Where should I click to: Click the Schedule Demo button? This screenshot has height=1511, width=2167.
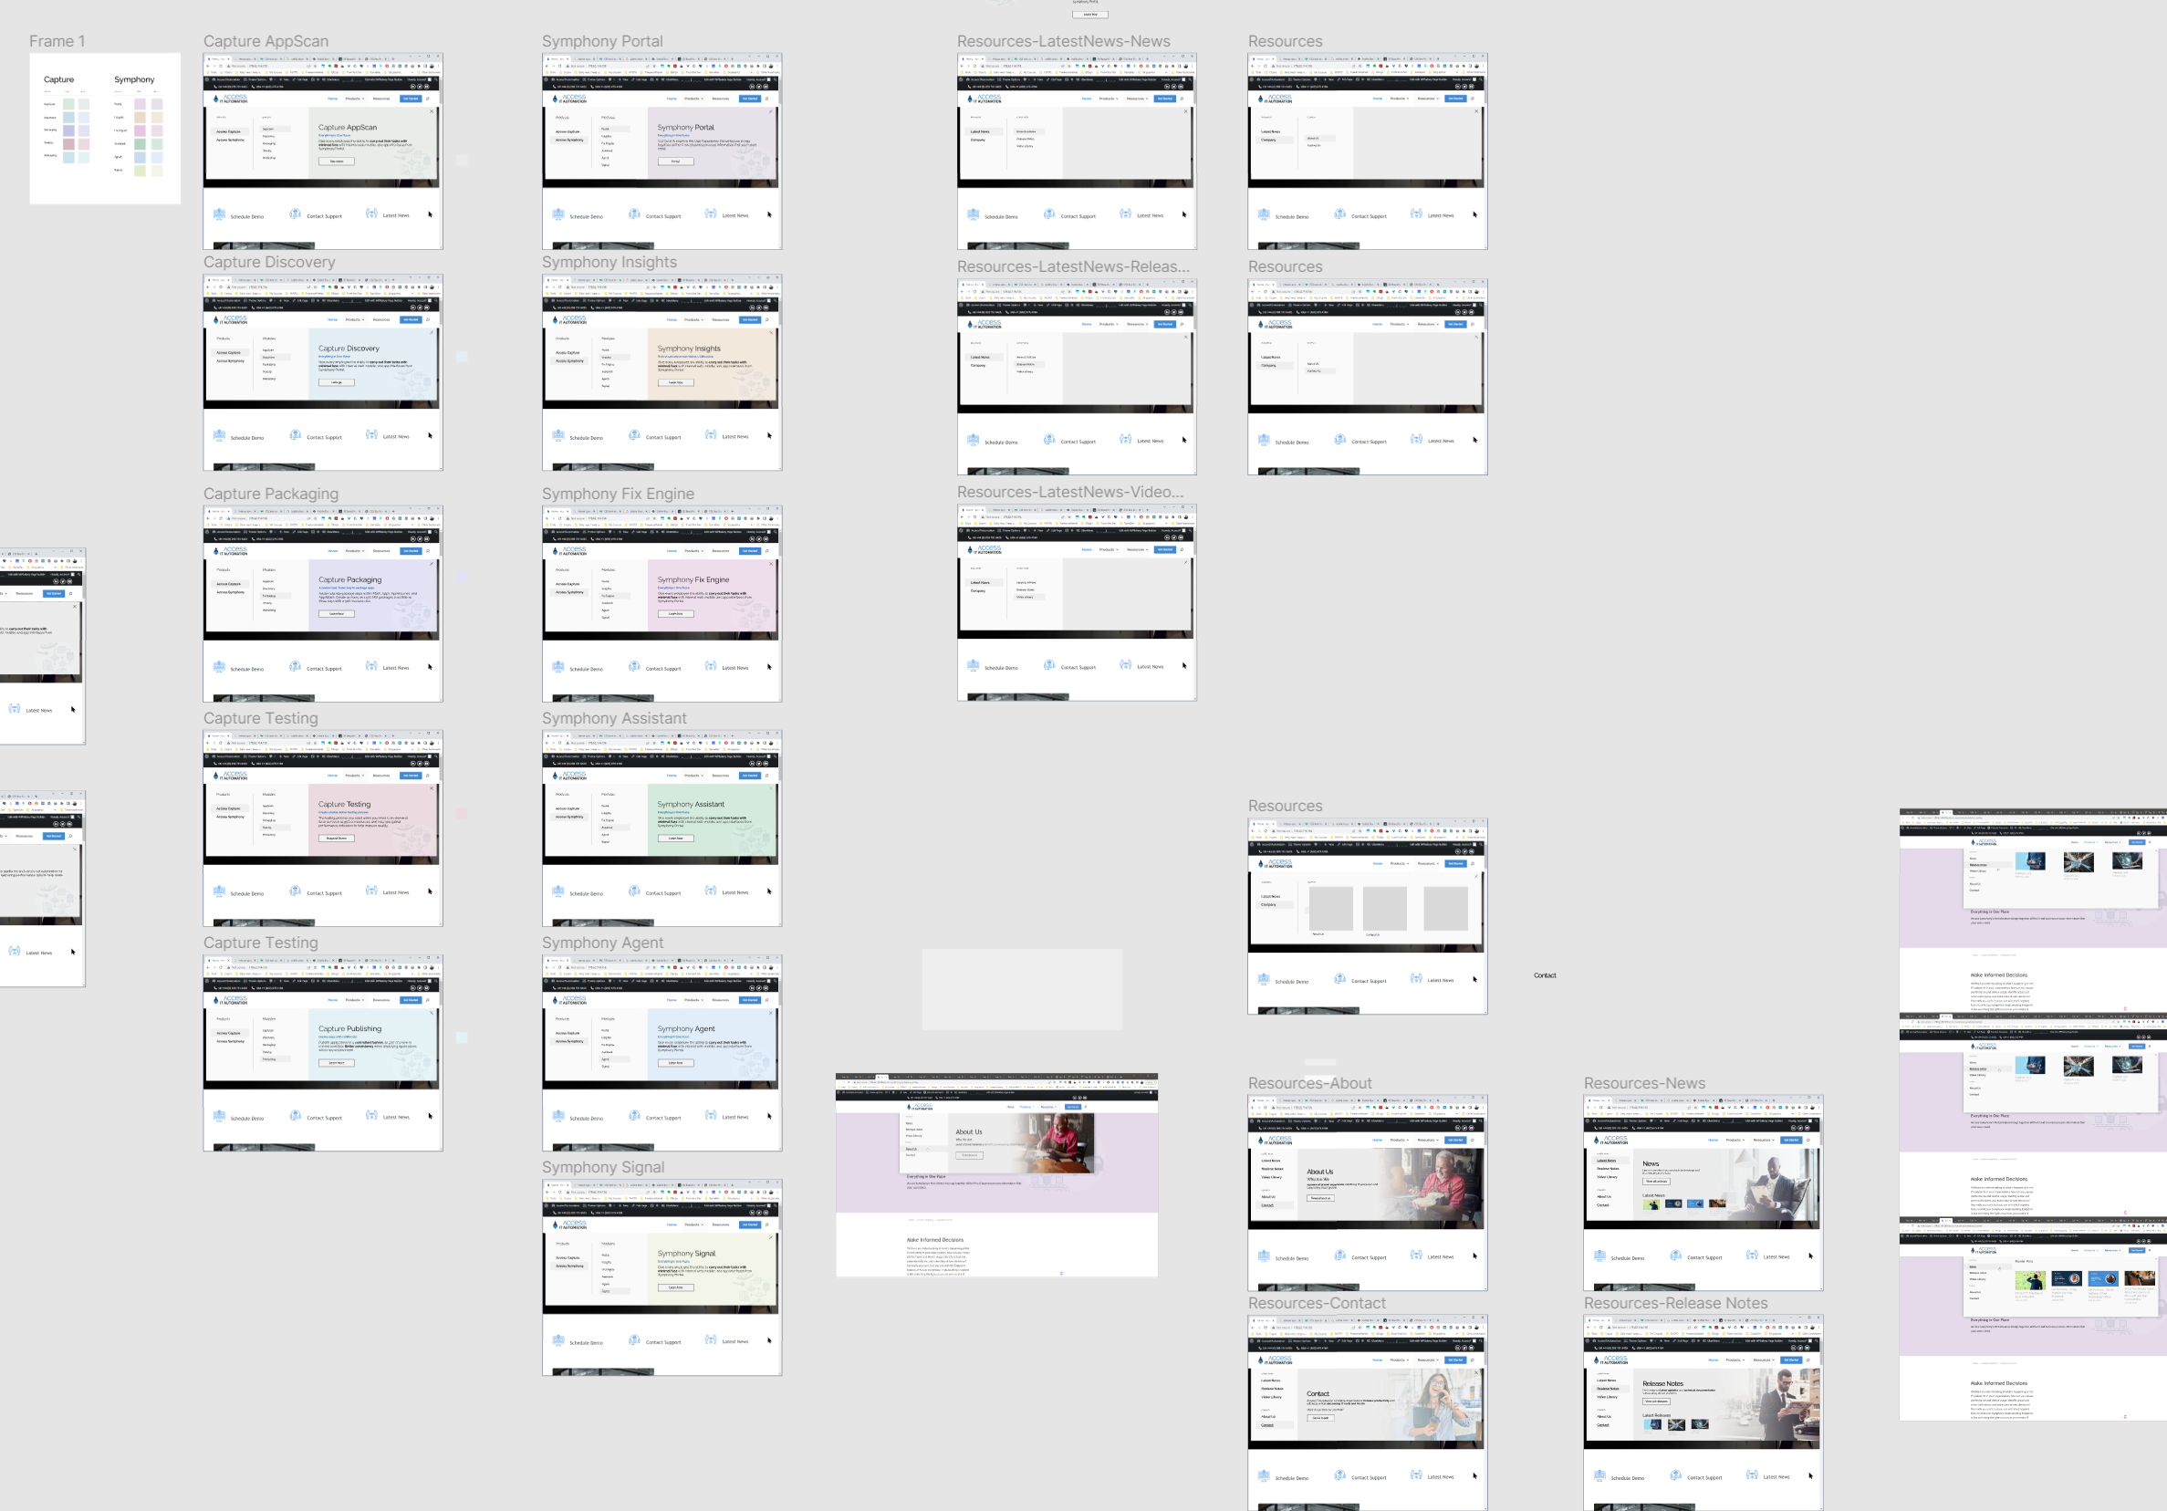pos(244,215)
